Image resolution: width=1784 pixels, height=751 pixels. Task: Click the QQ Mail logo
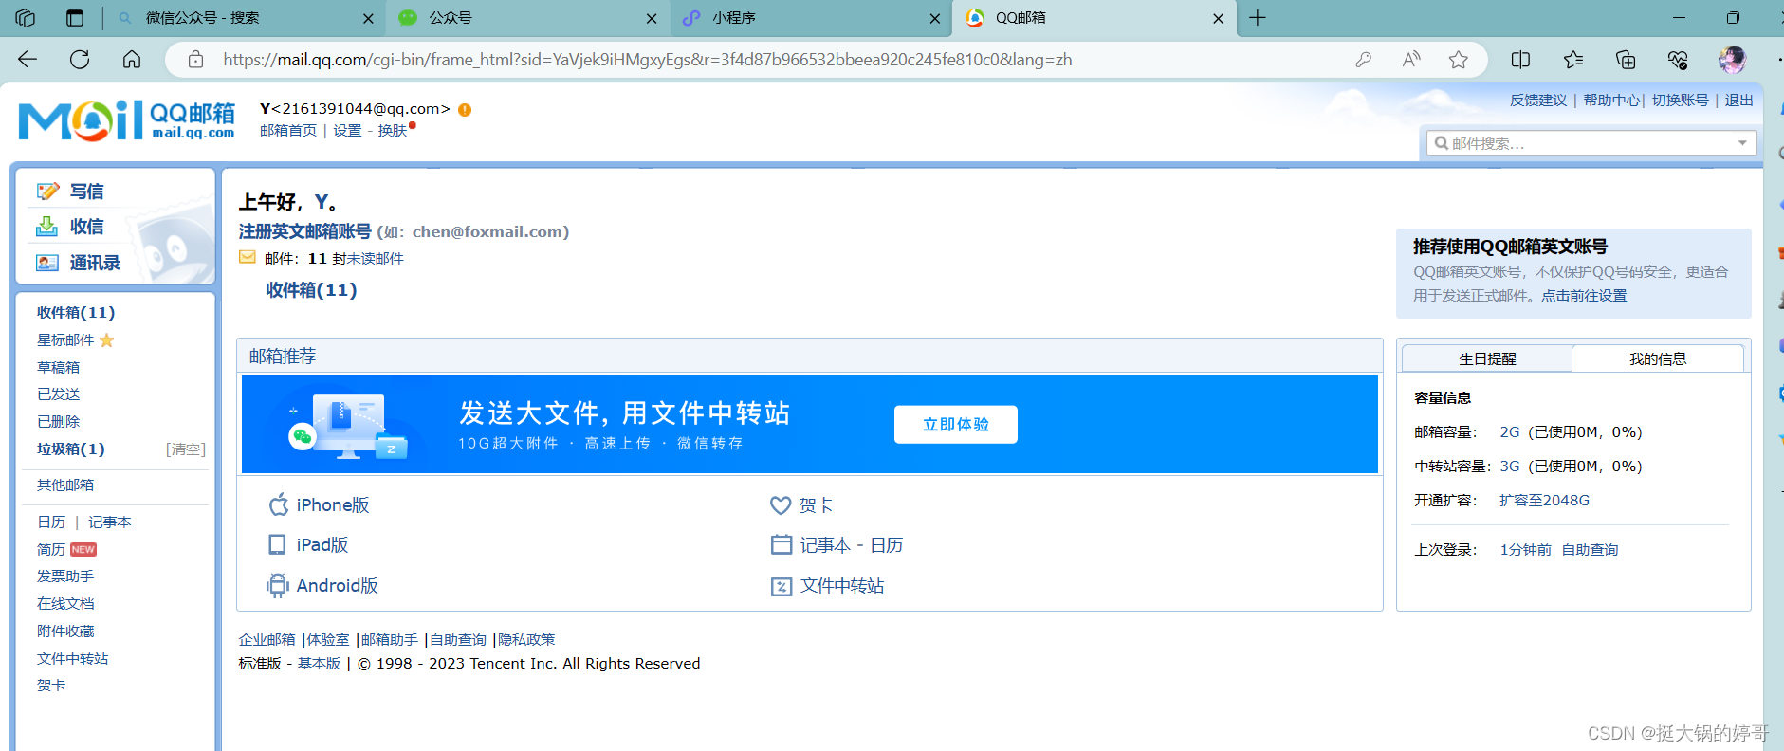pos(127,121)
